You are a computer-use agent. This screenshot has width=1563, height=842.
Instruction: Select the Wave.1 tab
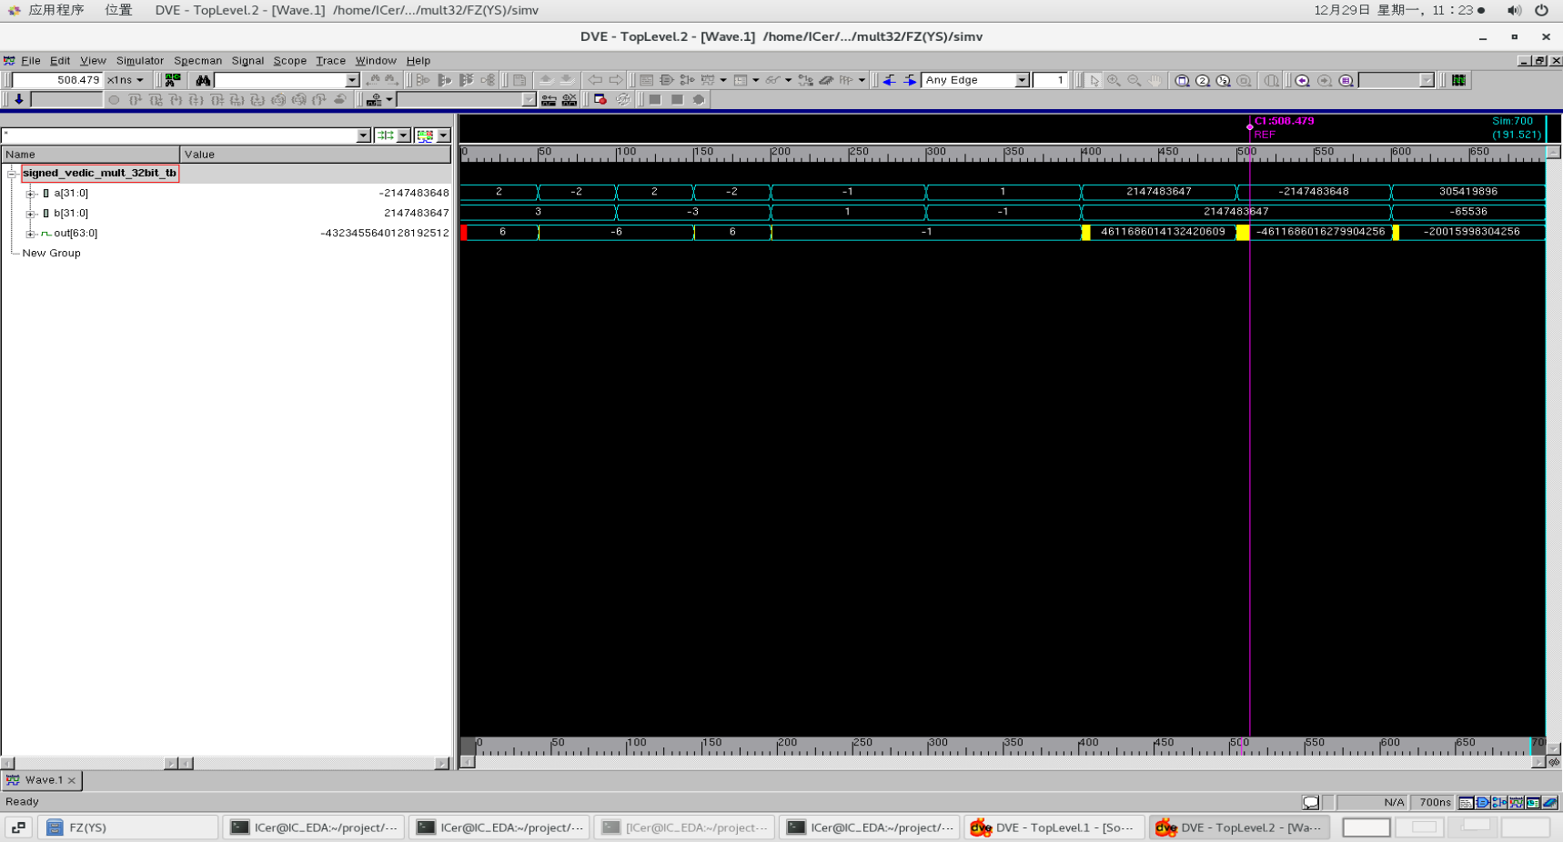coord(41,779)
